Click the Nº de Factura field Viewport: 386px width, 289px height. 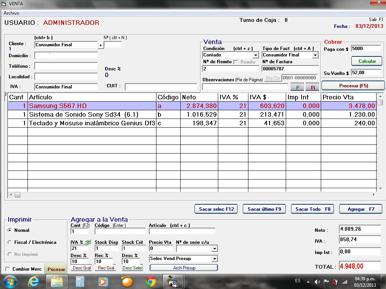tap(290, 68)
